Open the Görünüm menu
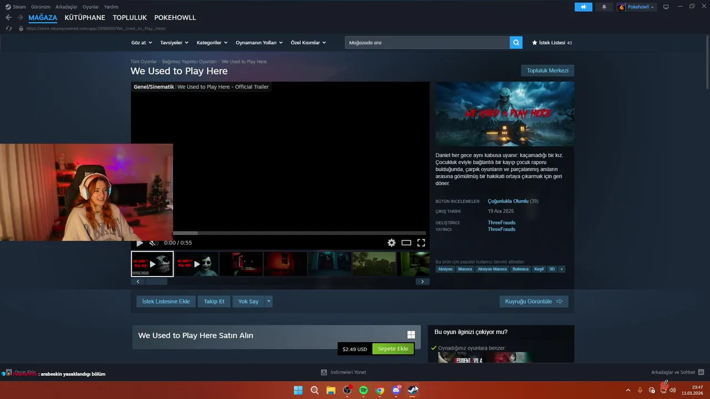Screen dimensions: 710x399 click(x=40, y=7)
